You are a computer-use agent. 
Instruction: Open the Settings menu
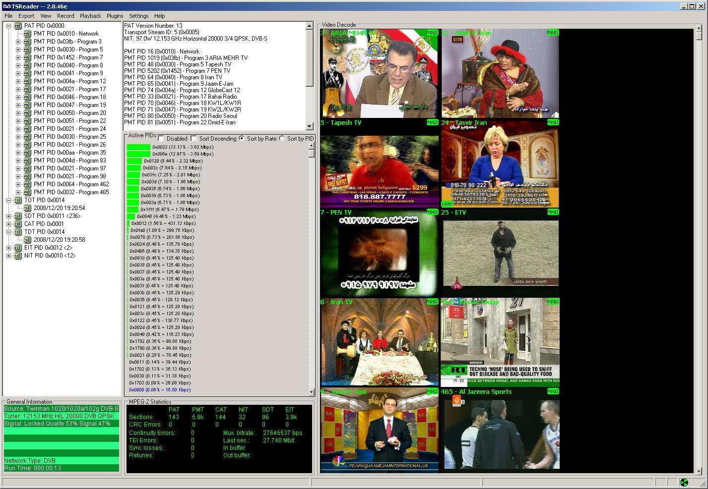click(139, 16)
